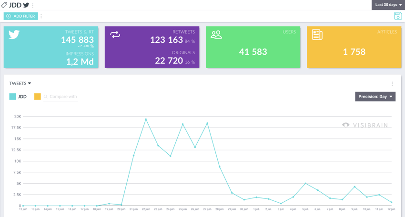
Task: Click the 123 163 retweets value
Action: click(x=166, y=40)
